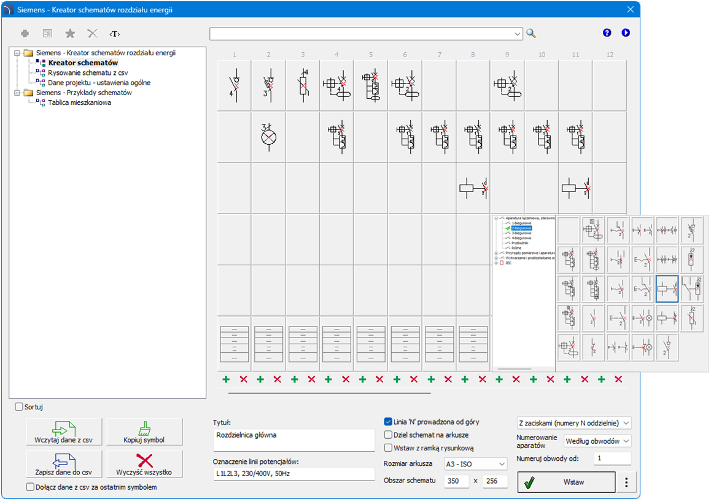The image size is (719, 502).
Task: Expand Z zaciskami terminals dropdown
Action: 573,423
